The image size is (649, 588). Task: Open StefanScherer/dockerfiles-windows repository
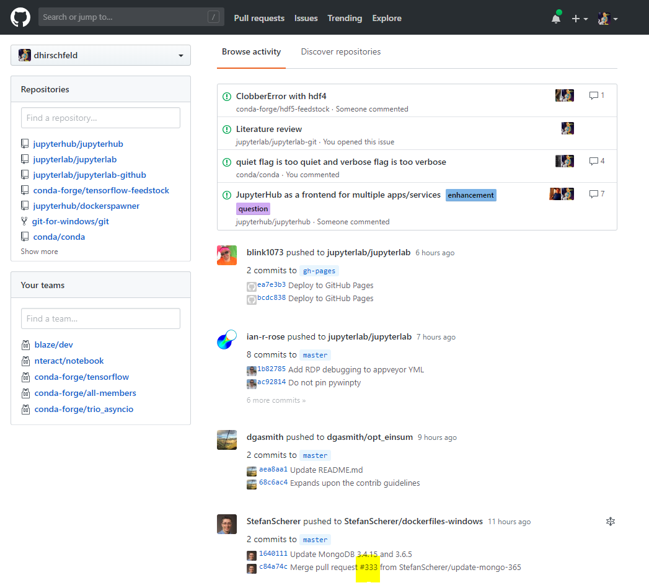pyautogui.click(x=413, y=521)
